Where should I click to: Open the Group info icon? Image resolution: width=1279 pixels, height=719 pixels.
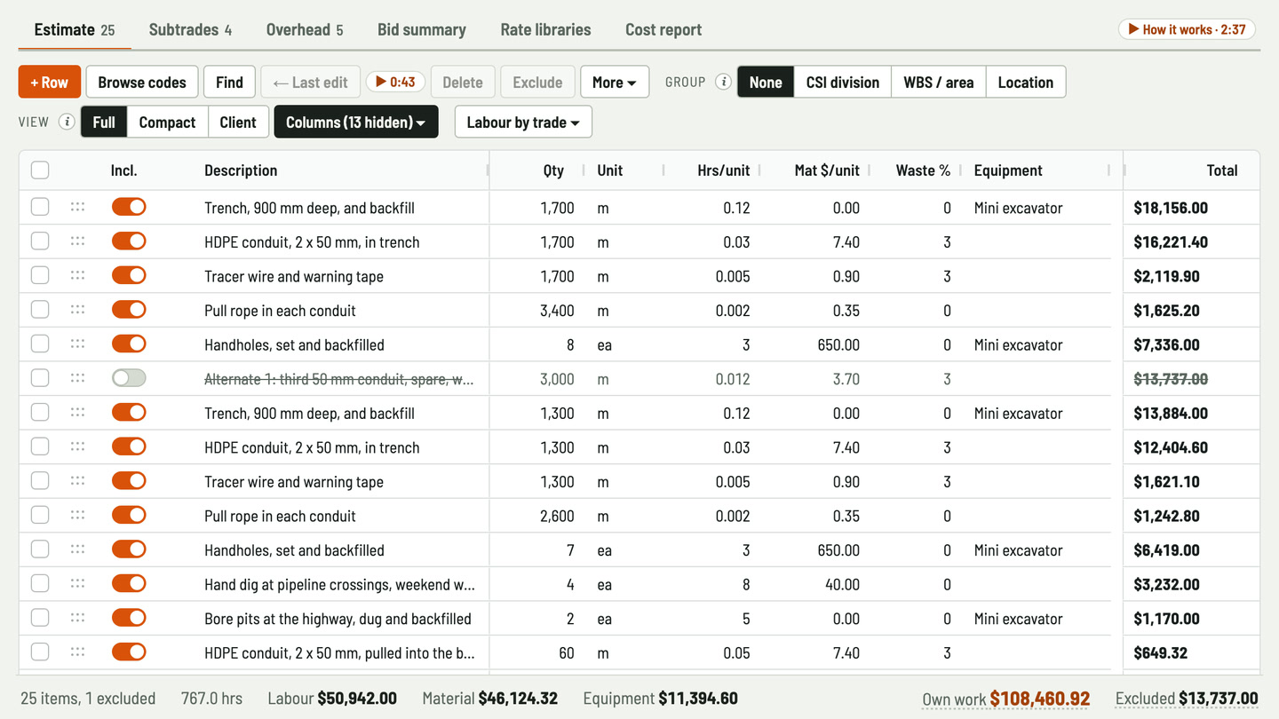[x=724, y=83]
